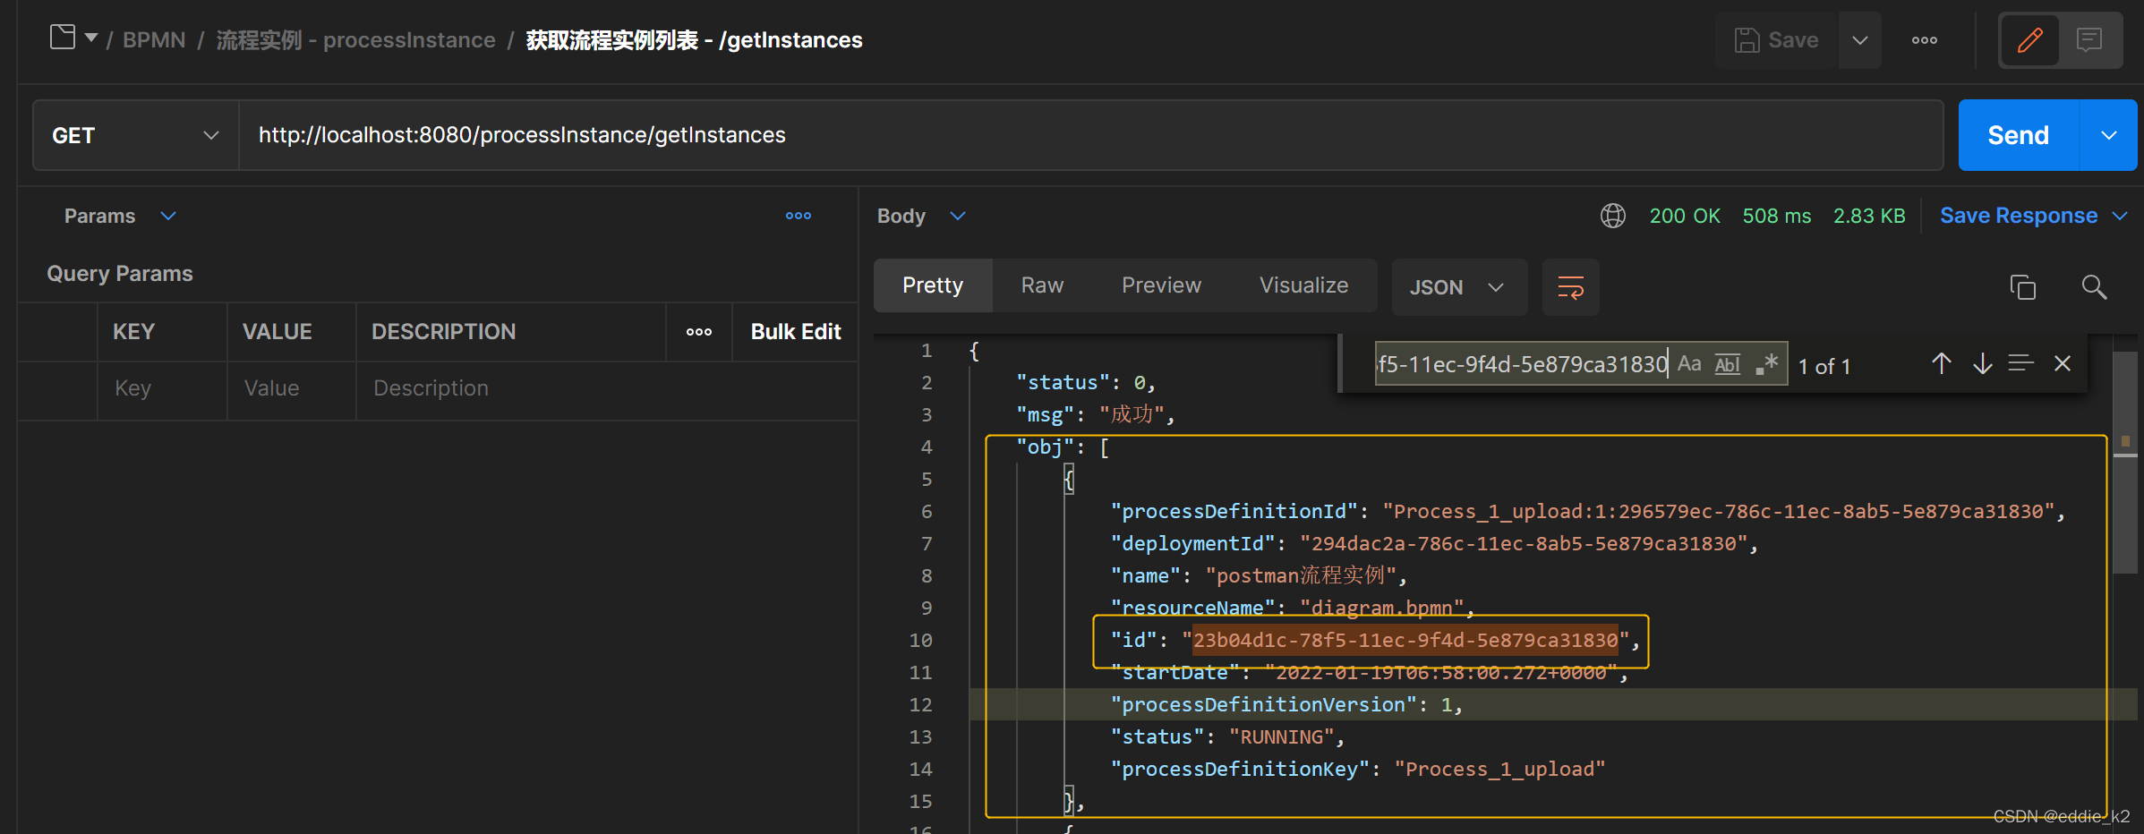Click the DESCRIPTION column header

click(443, 332)
